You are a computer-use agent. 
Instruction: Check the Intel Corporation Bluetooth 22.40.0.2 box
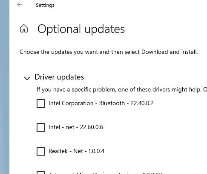41,103
